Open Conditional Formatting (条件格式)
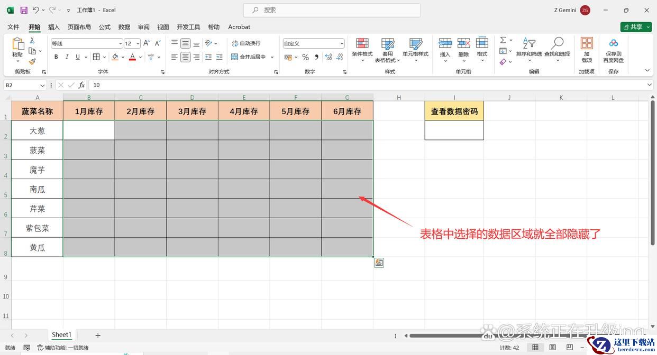Viewport: 657px width, 355px height. point(362,48)
